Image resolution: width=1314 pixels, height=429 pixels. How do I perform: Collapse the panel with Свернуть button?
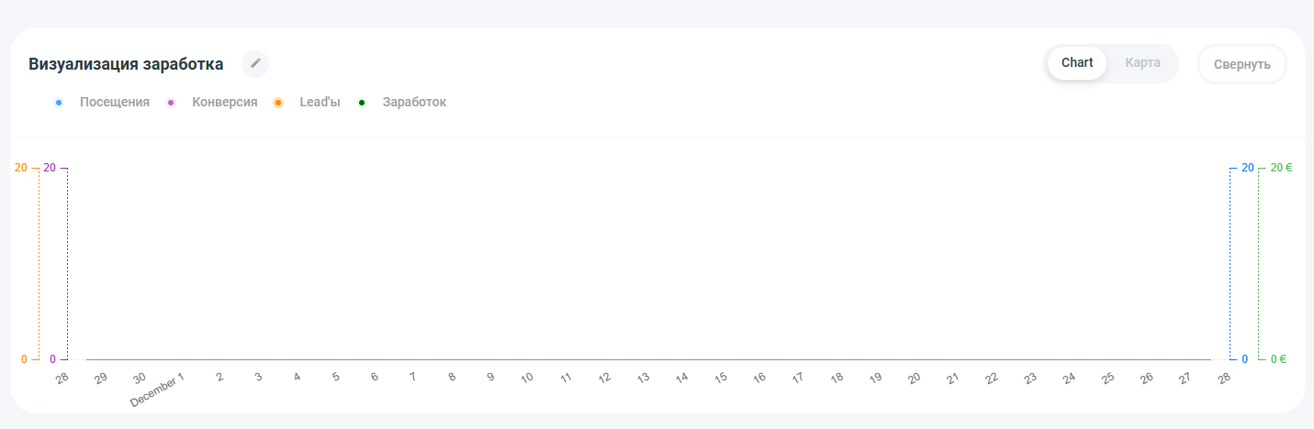(1242, 64)
